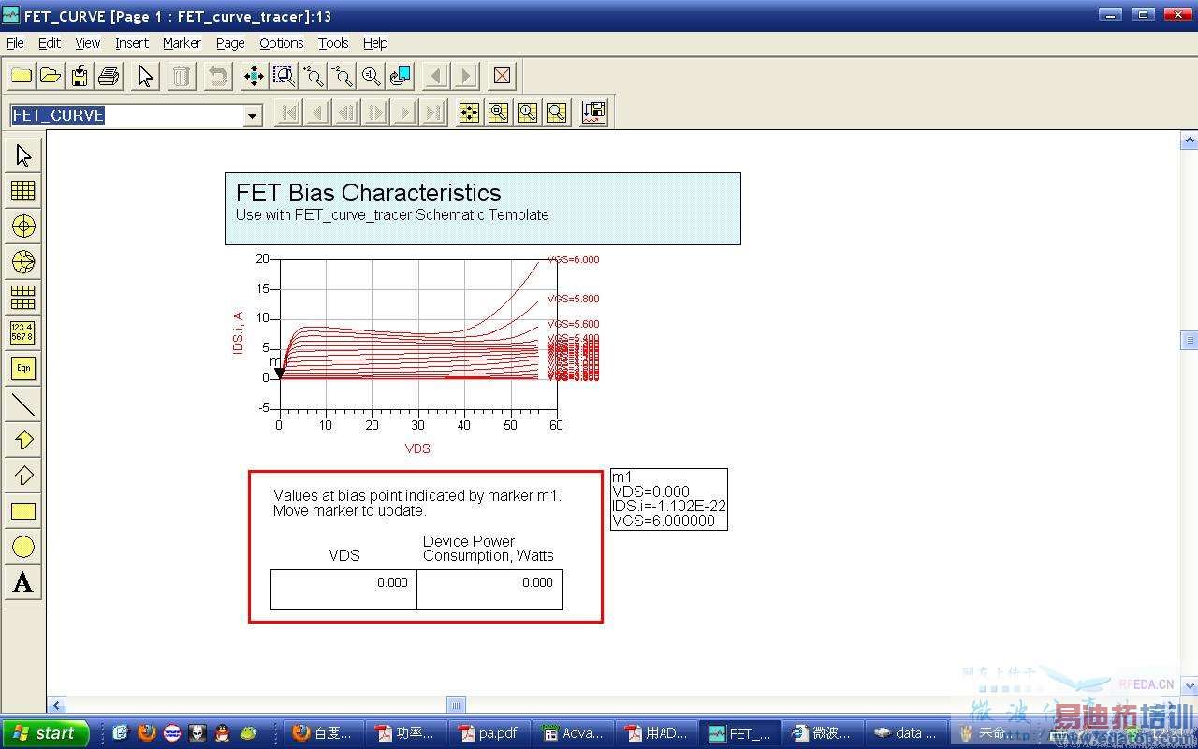
Task: Click the View All four-arrow icon
Action: (255, 76)
